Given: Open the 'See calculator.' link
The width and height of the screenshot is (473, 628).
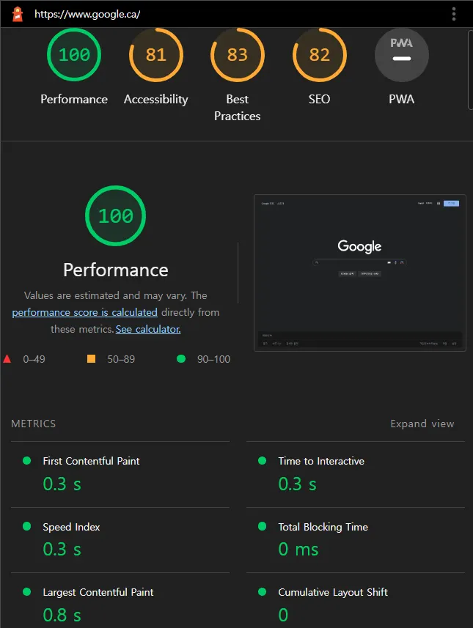Looking at the screenshot, I should 148,329.
